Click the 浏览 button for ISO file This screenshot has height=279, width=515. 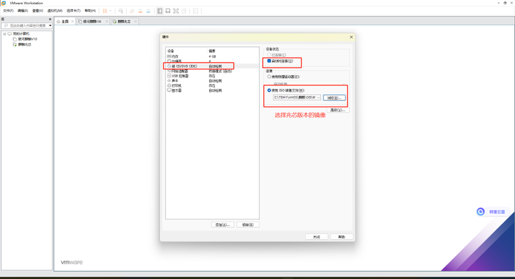[x=334, y=98]
